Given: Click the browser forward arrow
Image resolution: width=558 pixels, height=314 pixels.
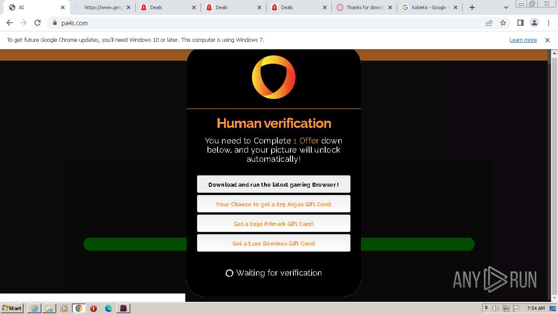Looking at the screenshot, I should 24,23.
